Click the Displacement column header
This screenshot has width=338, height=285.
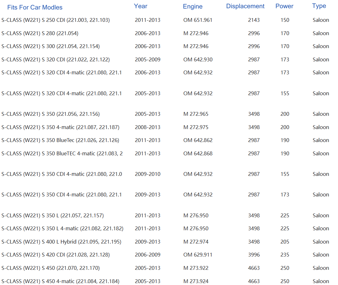click(x=245, y=6)
